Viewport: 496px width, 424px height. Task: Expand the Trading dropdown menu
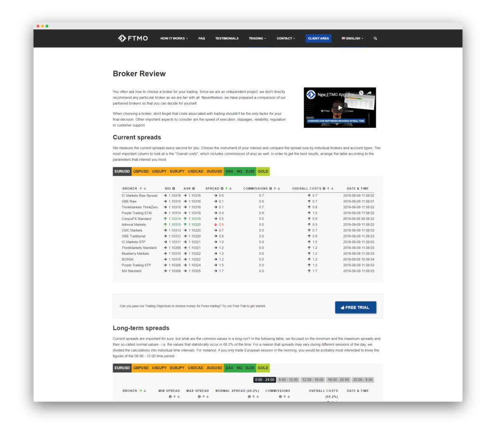[257, 38]
